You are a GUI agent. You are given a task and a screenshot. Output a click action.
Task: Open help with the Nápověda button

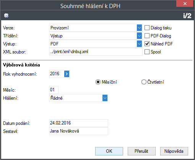[x=174, y=151]
